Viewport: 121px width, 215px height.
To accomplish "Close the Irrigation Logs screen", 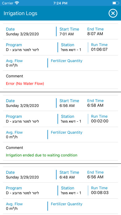I will (113, 13).
